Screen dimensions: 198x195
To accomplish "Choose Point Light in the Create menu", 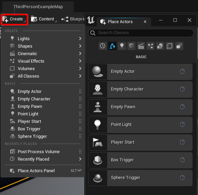I will point(43,114).
